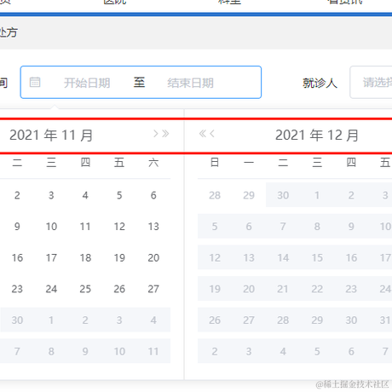Jump to next year with double right arrow
This screenshot has width=392, height=392.
pos(165,134)
